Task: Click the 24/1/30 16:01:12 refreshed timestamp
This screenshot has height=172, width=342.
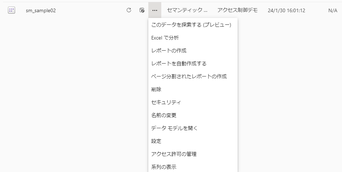Action: pos(287,10)
